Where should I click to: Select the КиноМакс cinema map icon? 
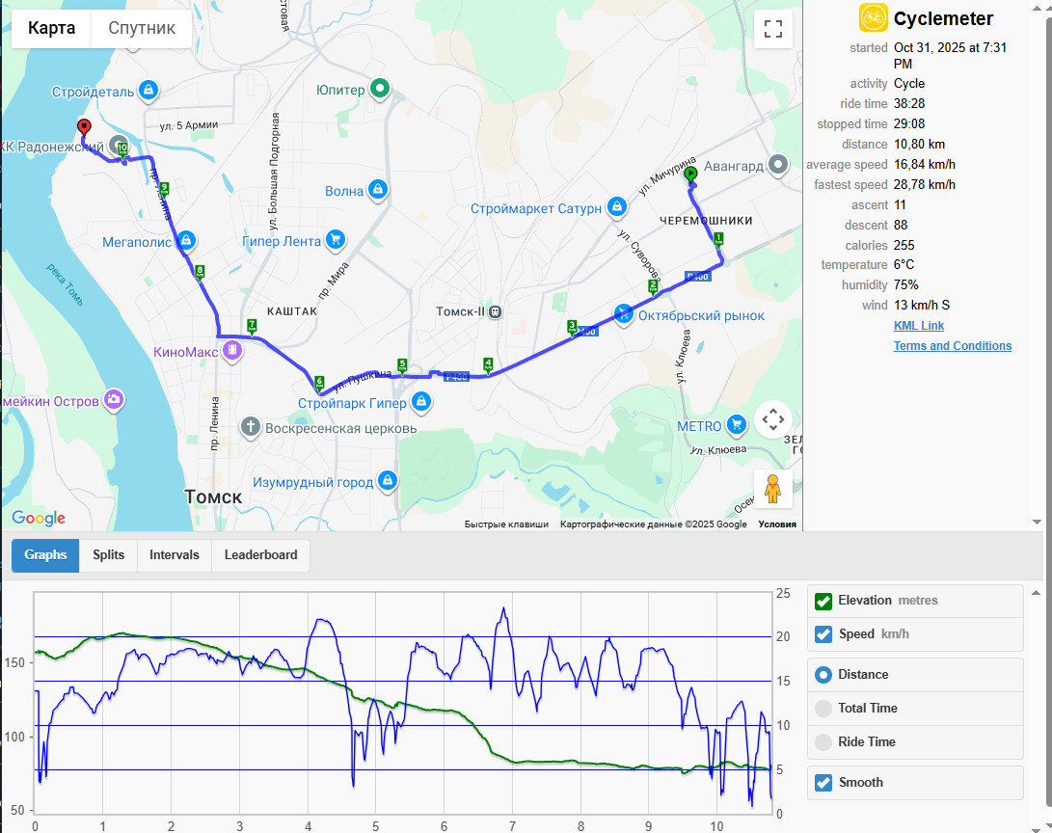point(232,350)
